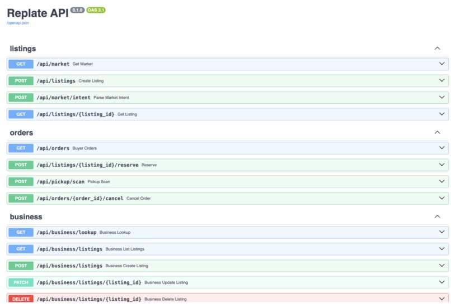451x308 pixels.
Task: Click the Get Market summary text
Action: click(x=83, y=64)
